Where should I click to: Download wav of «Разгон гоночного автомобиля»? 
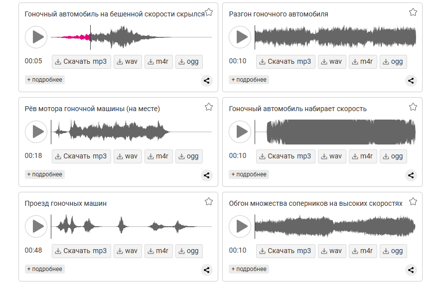click(331, 62)
